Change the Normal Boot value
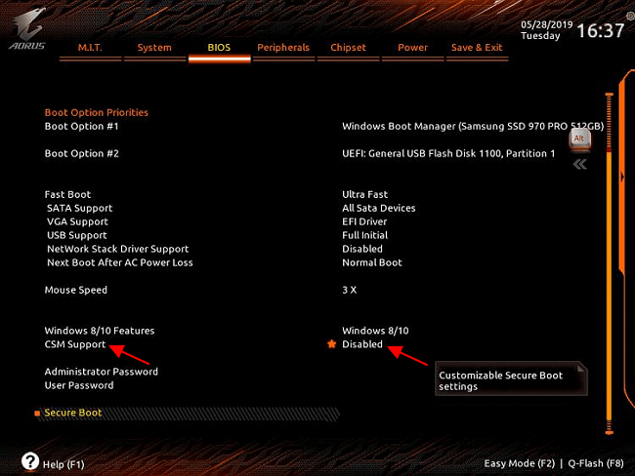This screenshot has width=635, height=476. click(x=372, y=262)
